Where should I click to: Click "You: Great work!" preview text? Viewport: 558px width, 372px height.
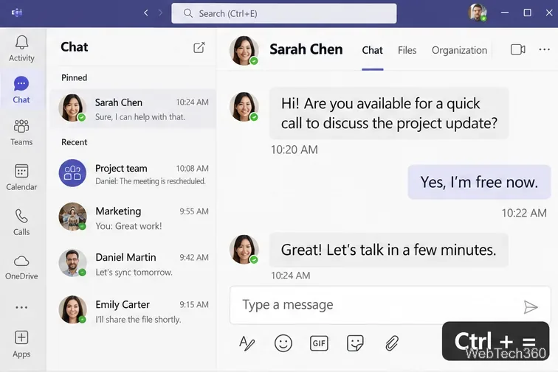point(128,226)
